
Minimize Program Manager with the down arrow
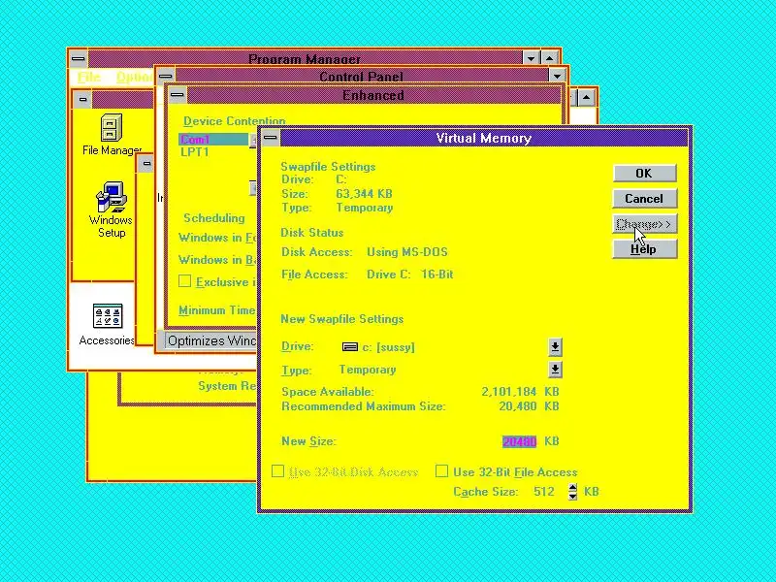pyautogui.click(x=531, y=58)
